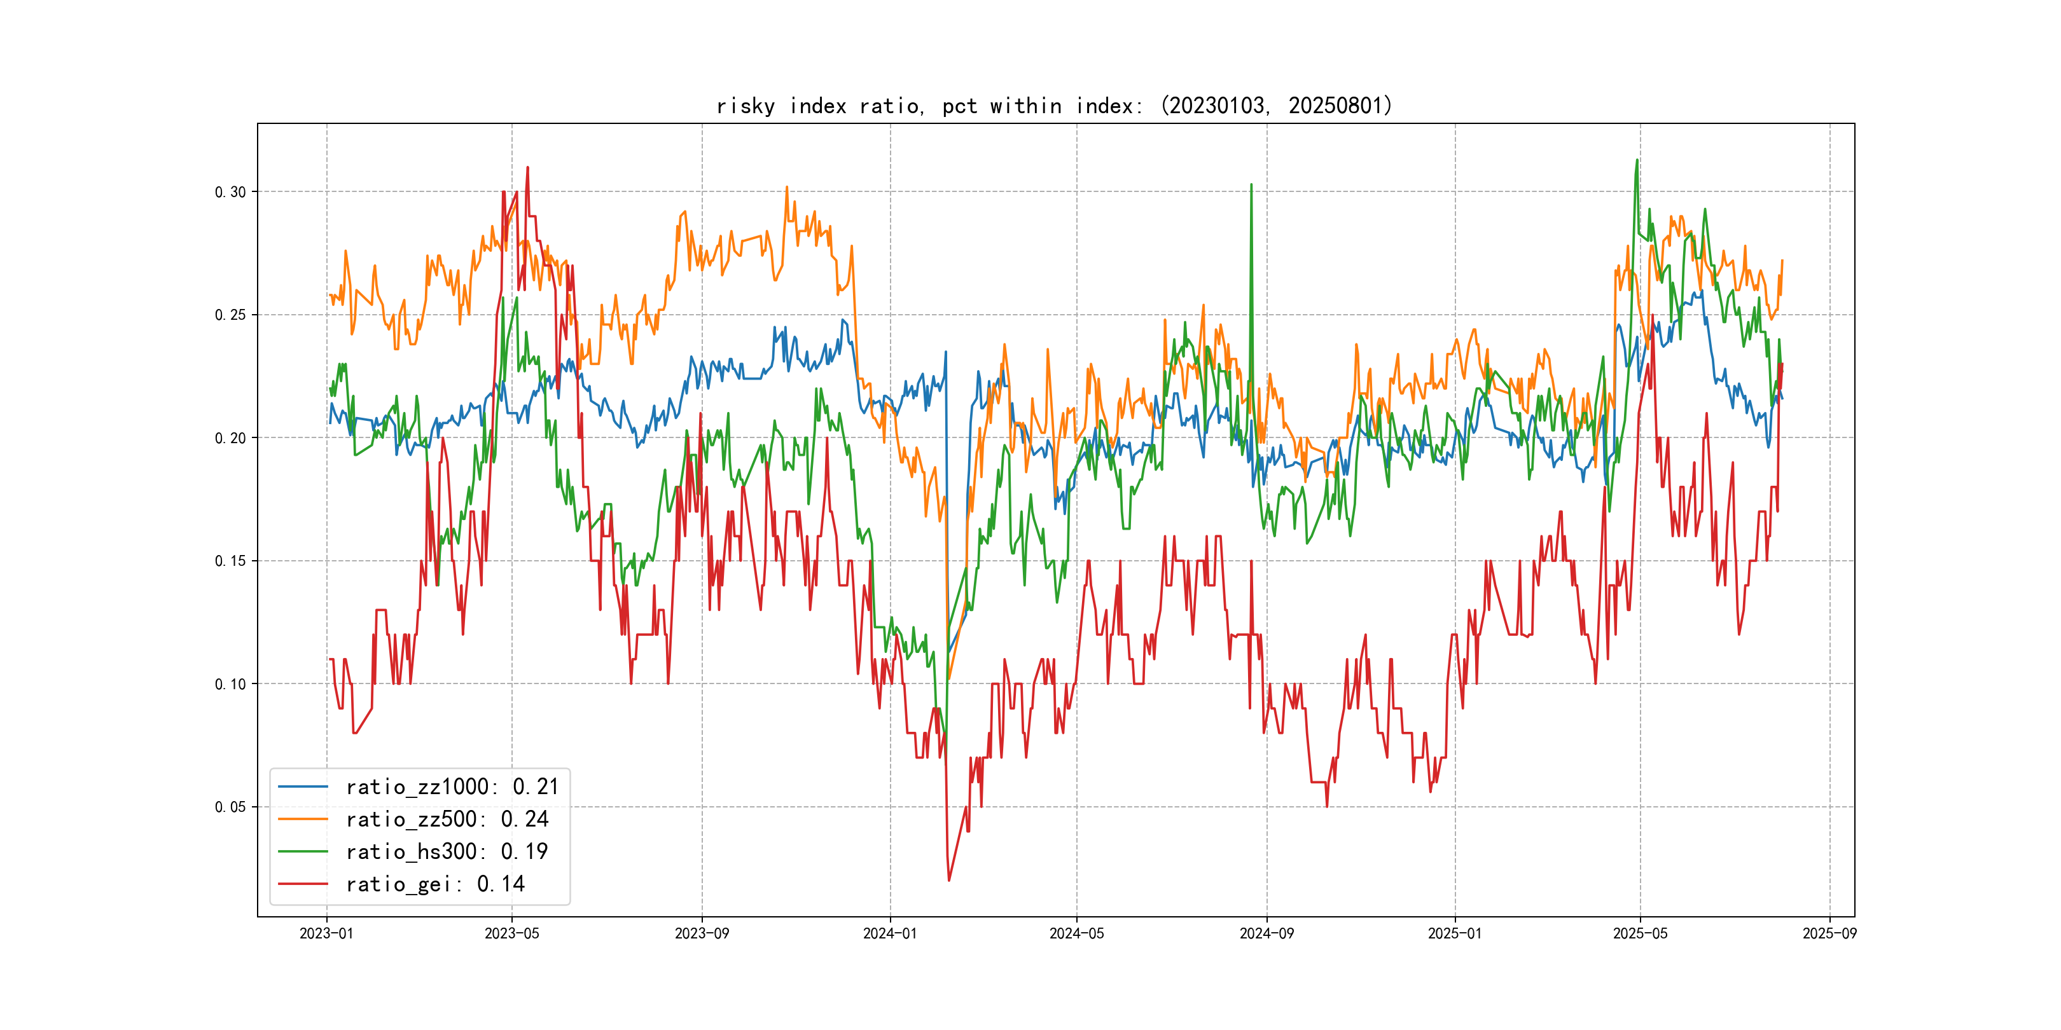2061x1030 pixels.
Task: Click the 0.05 y-axis tick label
Action: (x=230, y=807)
